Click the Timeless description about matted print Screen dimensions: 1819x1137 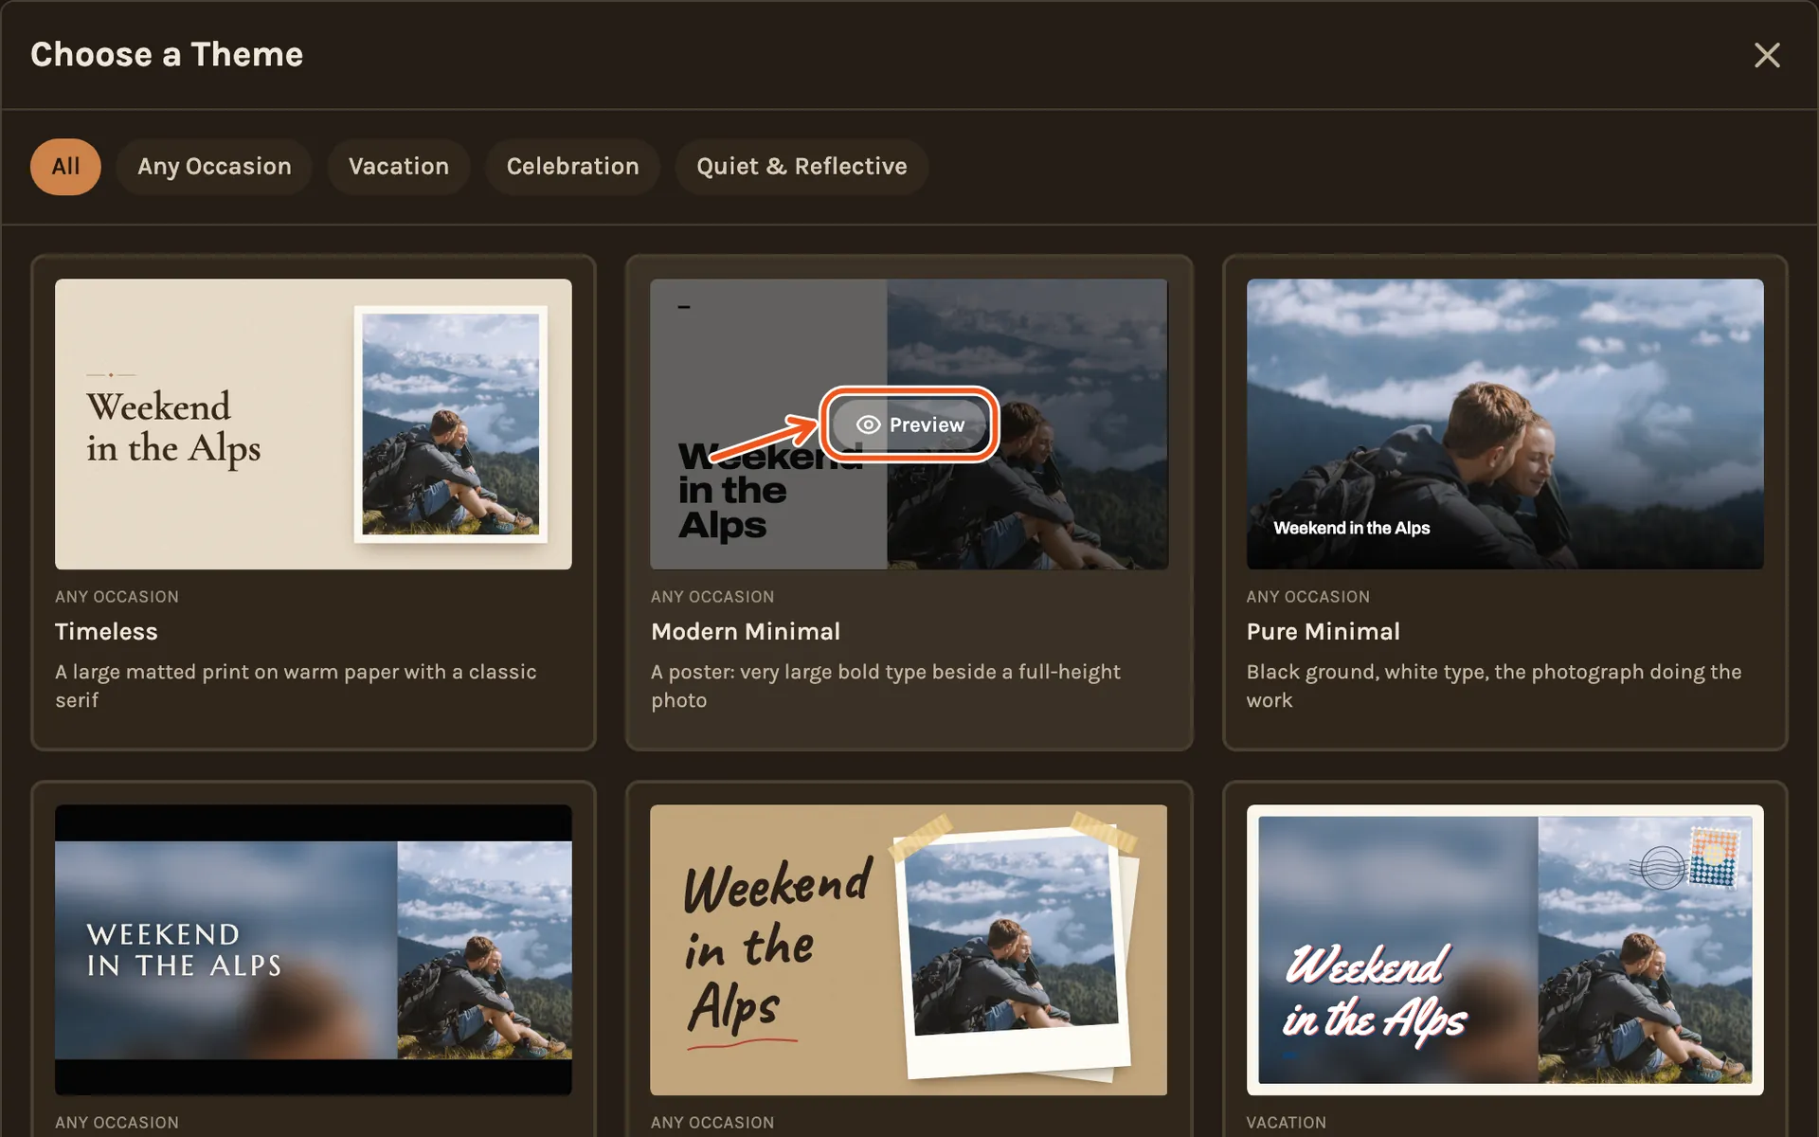[x=296, y=686]
